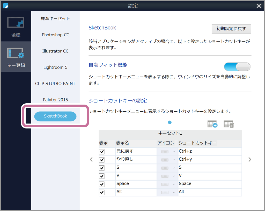Uncheck the 元に戻す display checkbox
The width and height of the screenshot is (265, 211).
(102, 152)
